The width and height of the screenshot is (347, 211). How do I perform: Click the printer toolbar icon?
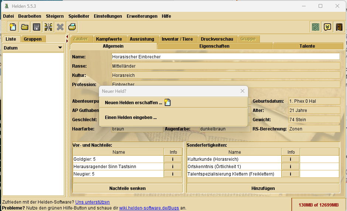coord(72,27)
